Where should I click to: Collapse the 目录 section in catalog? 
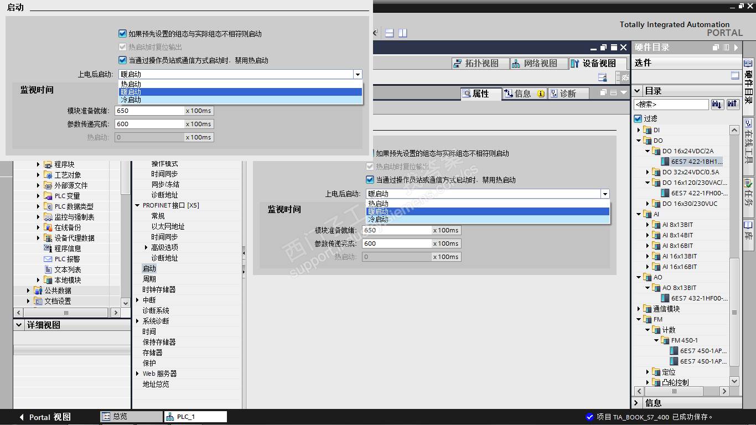pos(638,91)
